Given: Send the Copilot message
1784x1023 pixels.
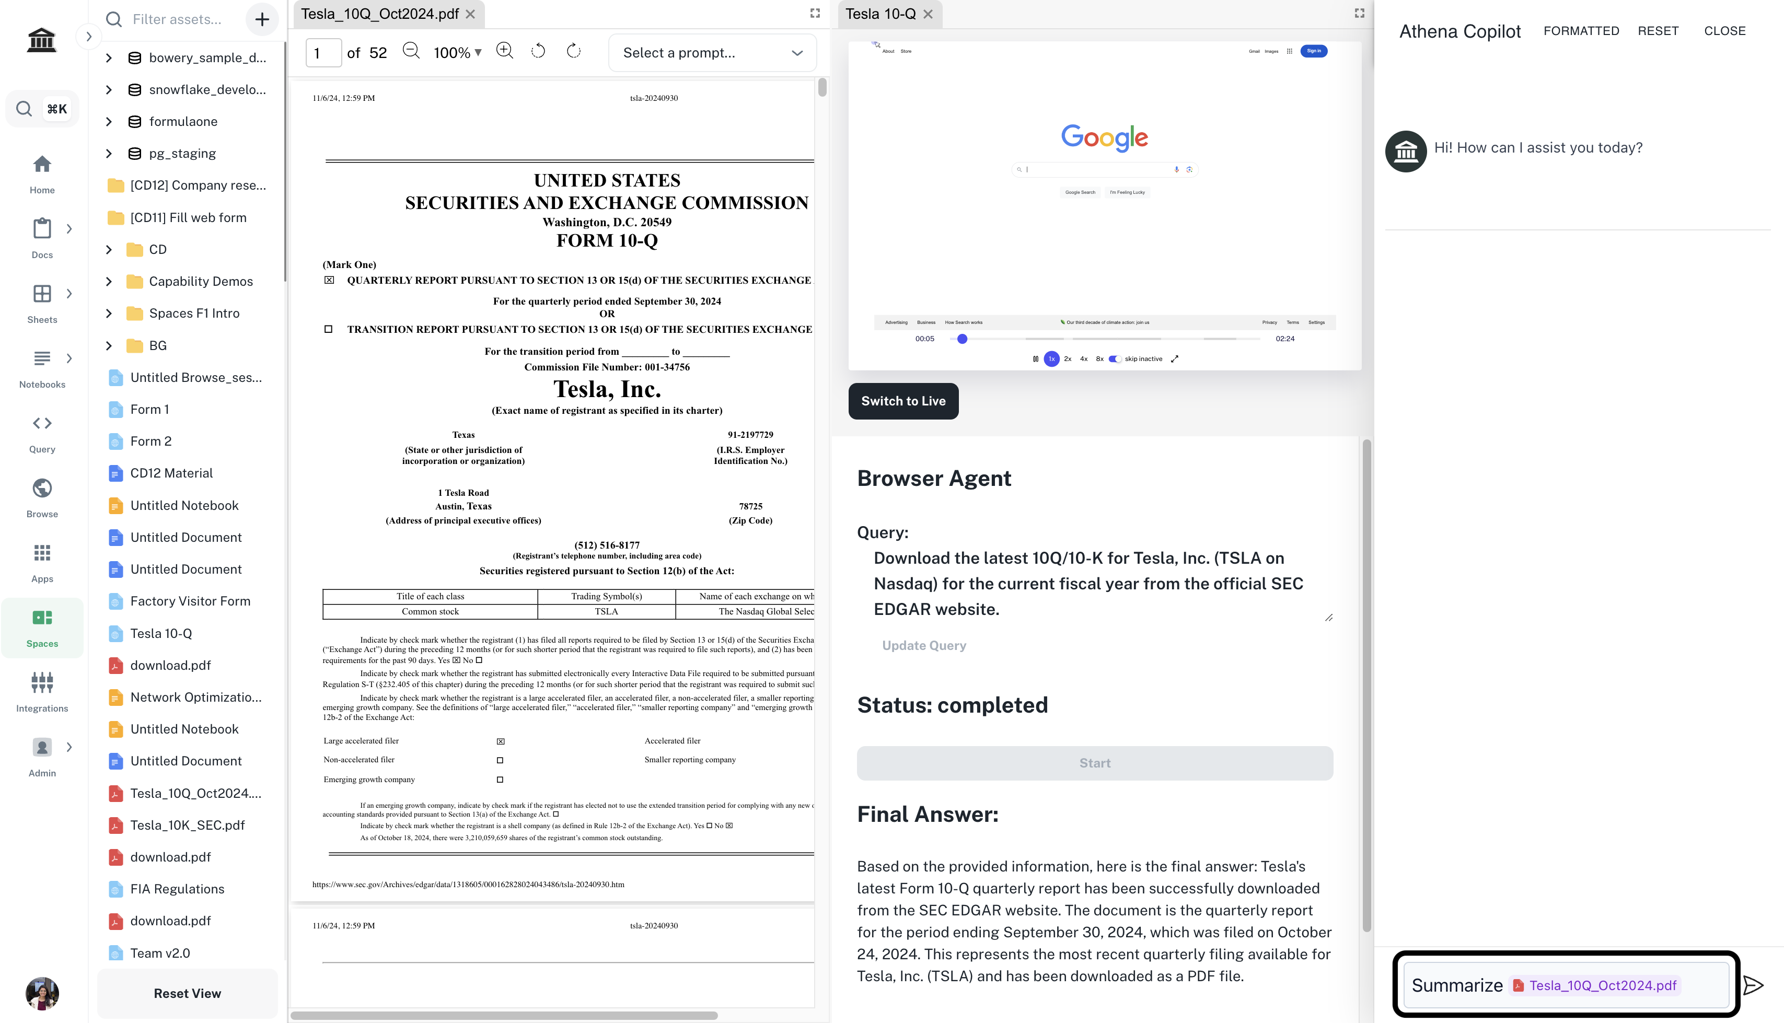Looking at the screenshot, I should pos(1754,985).
